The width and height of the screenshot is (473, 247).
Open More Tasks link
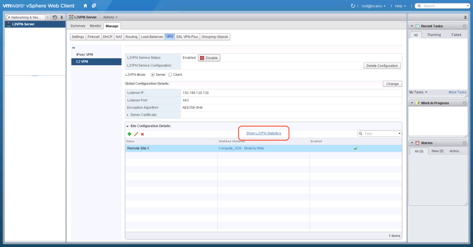click(x=457, y=92)
